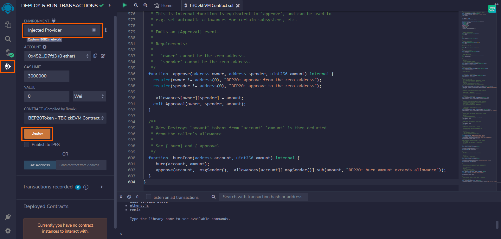501x239 pixels.
Task: Click '_burn(account, amount);' code line
Action: pos(181,164)
